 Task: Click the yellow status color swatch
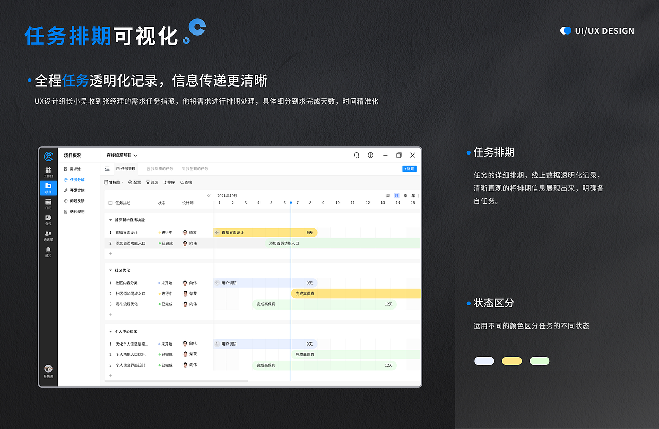coord(512,361)
